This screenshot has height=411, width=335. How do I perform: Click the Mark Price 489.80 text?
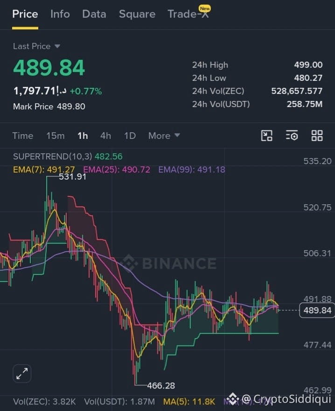click(49, 107)
